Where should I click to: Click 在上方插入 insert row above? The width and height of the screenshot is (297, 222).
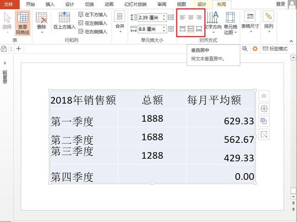(65, 21)
